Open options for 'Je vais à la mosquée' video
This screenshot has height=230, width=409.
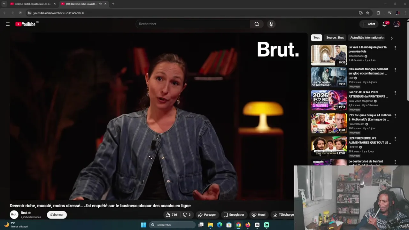click(395, 48)
